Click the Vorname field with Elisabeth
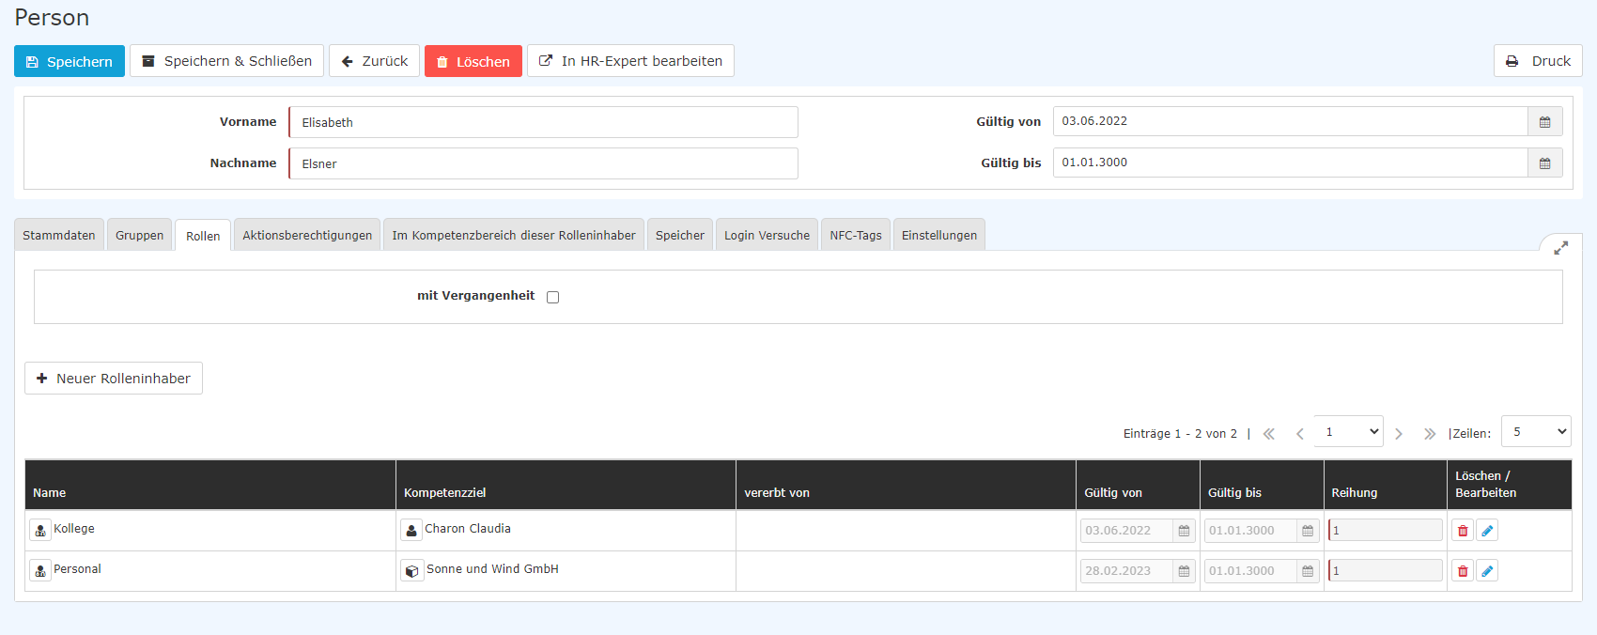The width and height of the screenshot is (1597, 635). (543, 122)
